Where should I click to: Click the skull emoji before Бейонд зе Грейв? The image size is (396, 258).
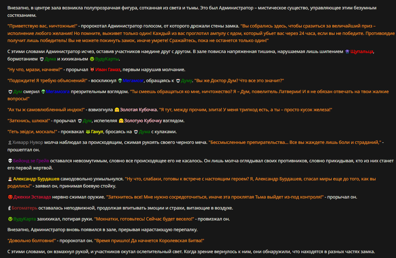coord(10,160)
